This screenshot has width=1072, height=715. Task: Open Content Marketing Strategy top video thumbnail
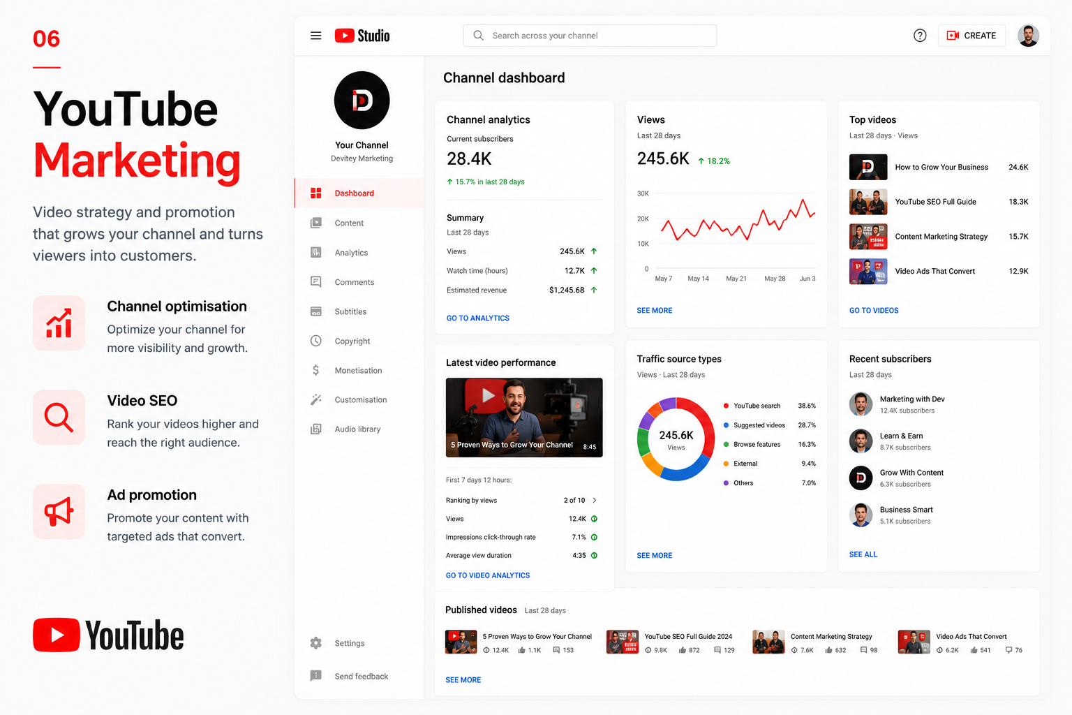click(x=868, y=237)
